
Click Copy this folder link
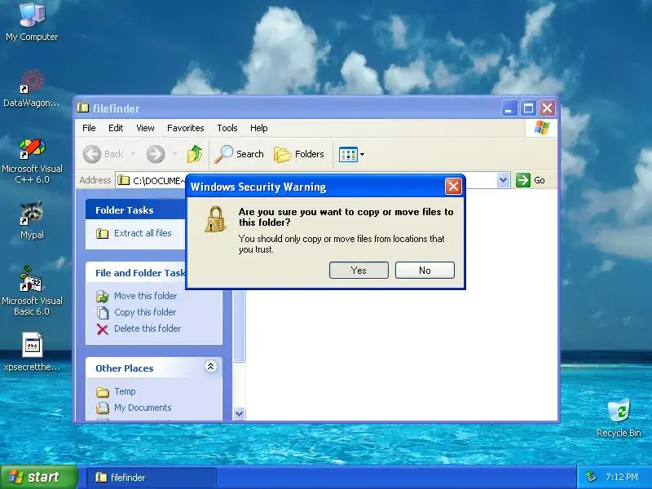[145, 312]
